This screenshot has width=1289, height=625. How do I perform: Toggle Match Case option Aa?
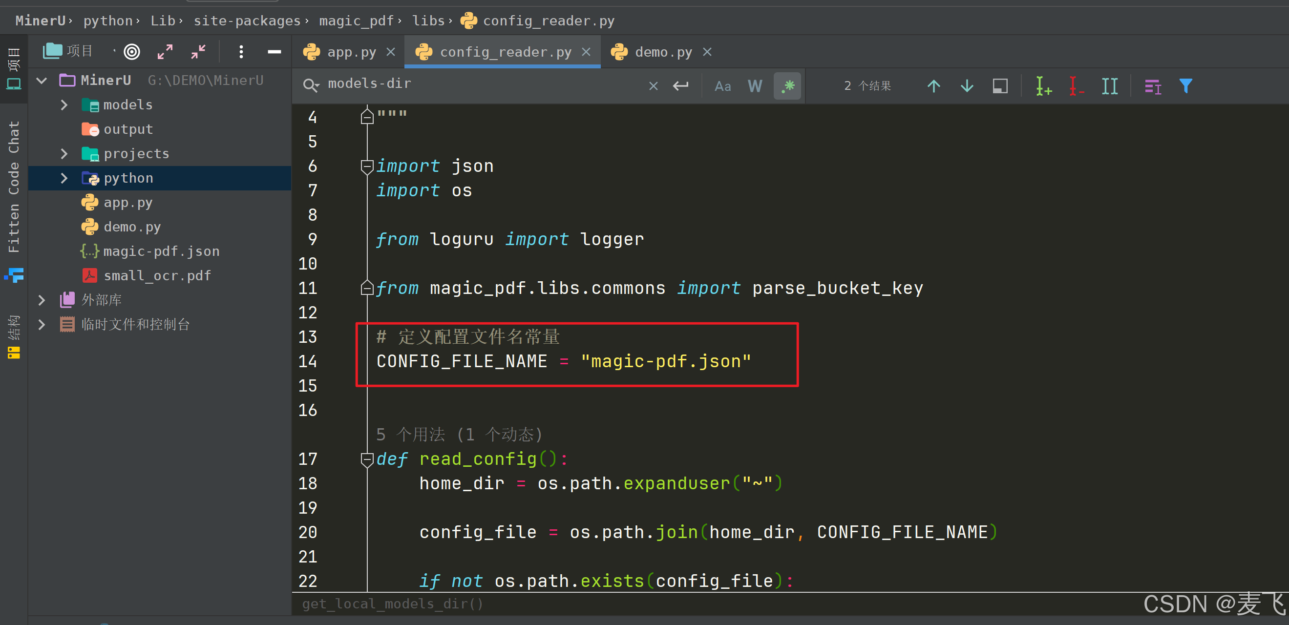click(722, 86)
